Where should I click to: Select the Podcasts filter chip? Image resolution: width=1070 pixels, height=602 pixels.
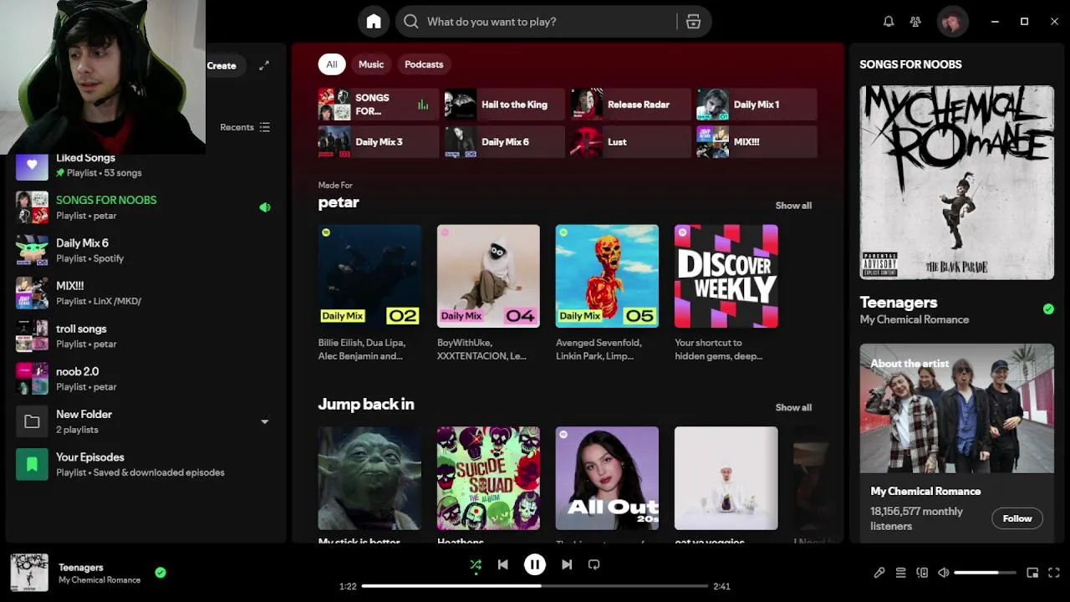point(424,64)
